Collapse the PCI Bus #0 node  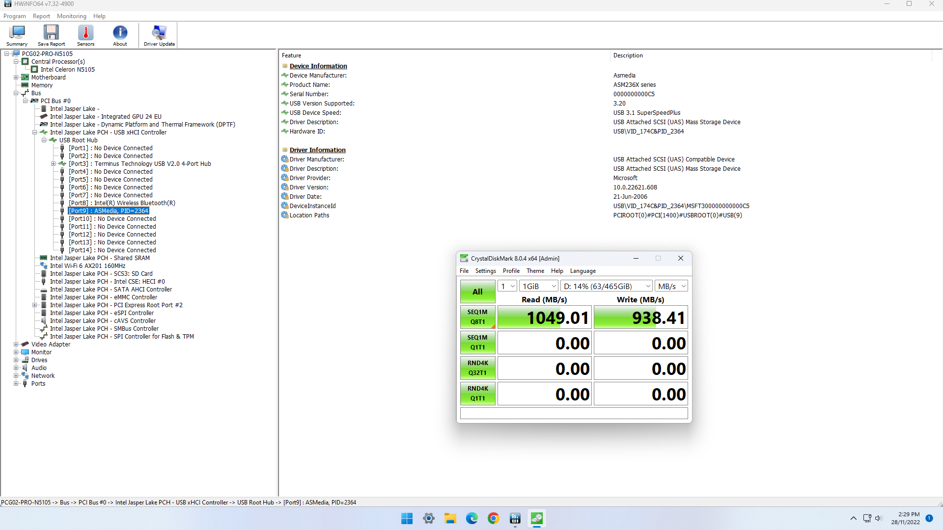26,101
